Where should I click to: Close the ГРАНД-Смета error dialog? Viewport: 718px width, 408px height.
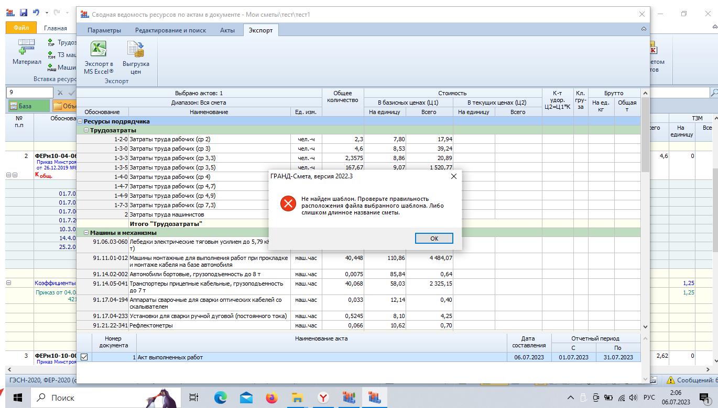coord(453,176)
